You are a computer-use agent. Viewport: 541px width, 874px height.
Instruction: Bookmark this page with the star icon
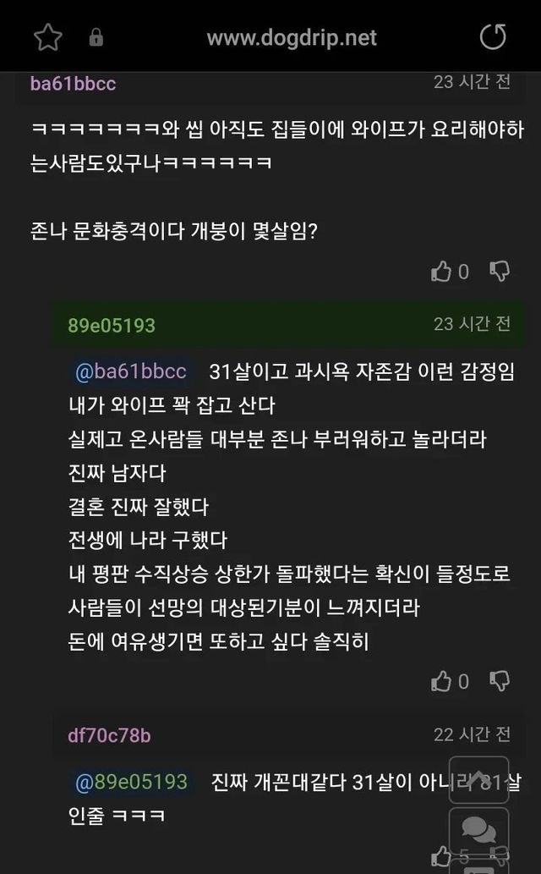pyautogui.click(x=48, y=37)
